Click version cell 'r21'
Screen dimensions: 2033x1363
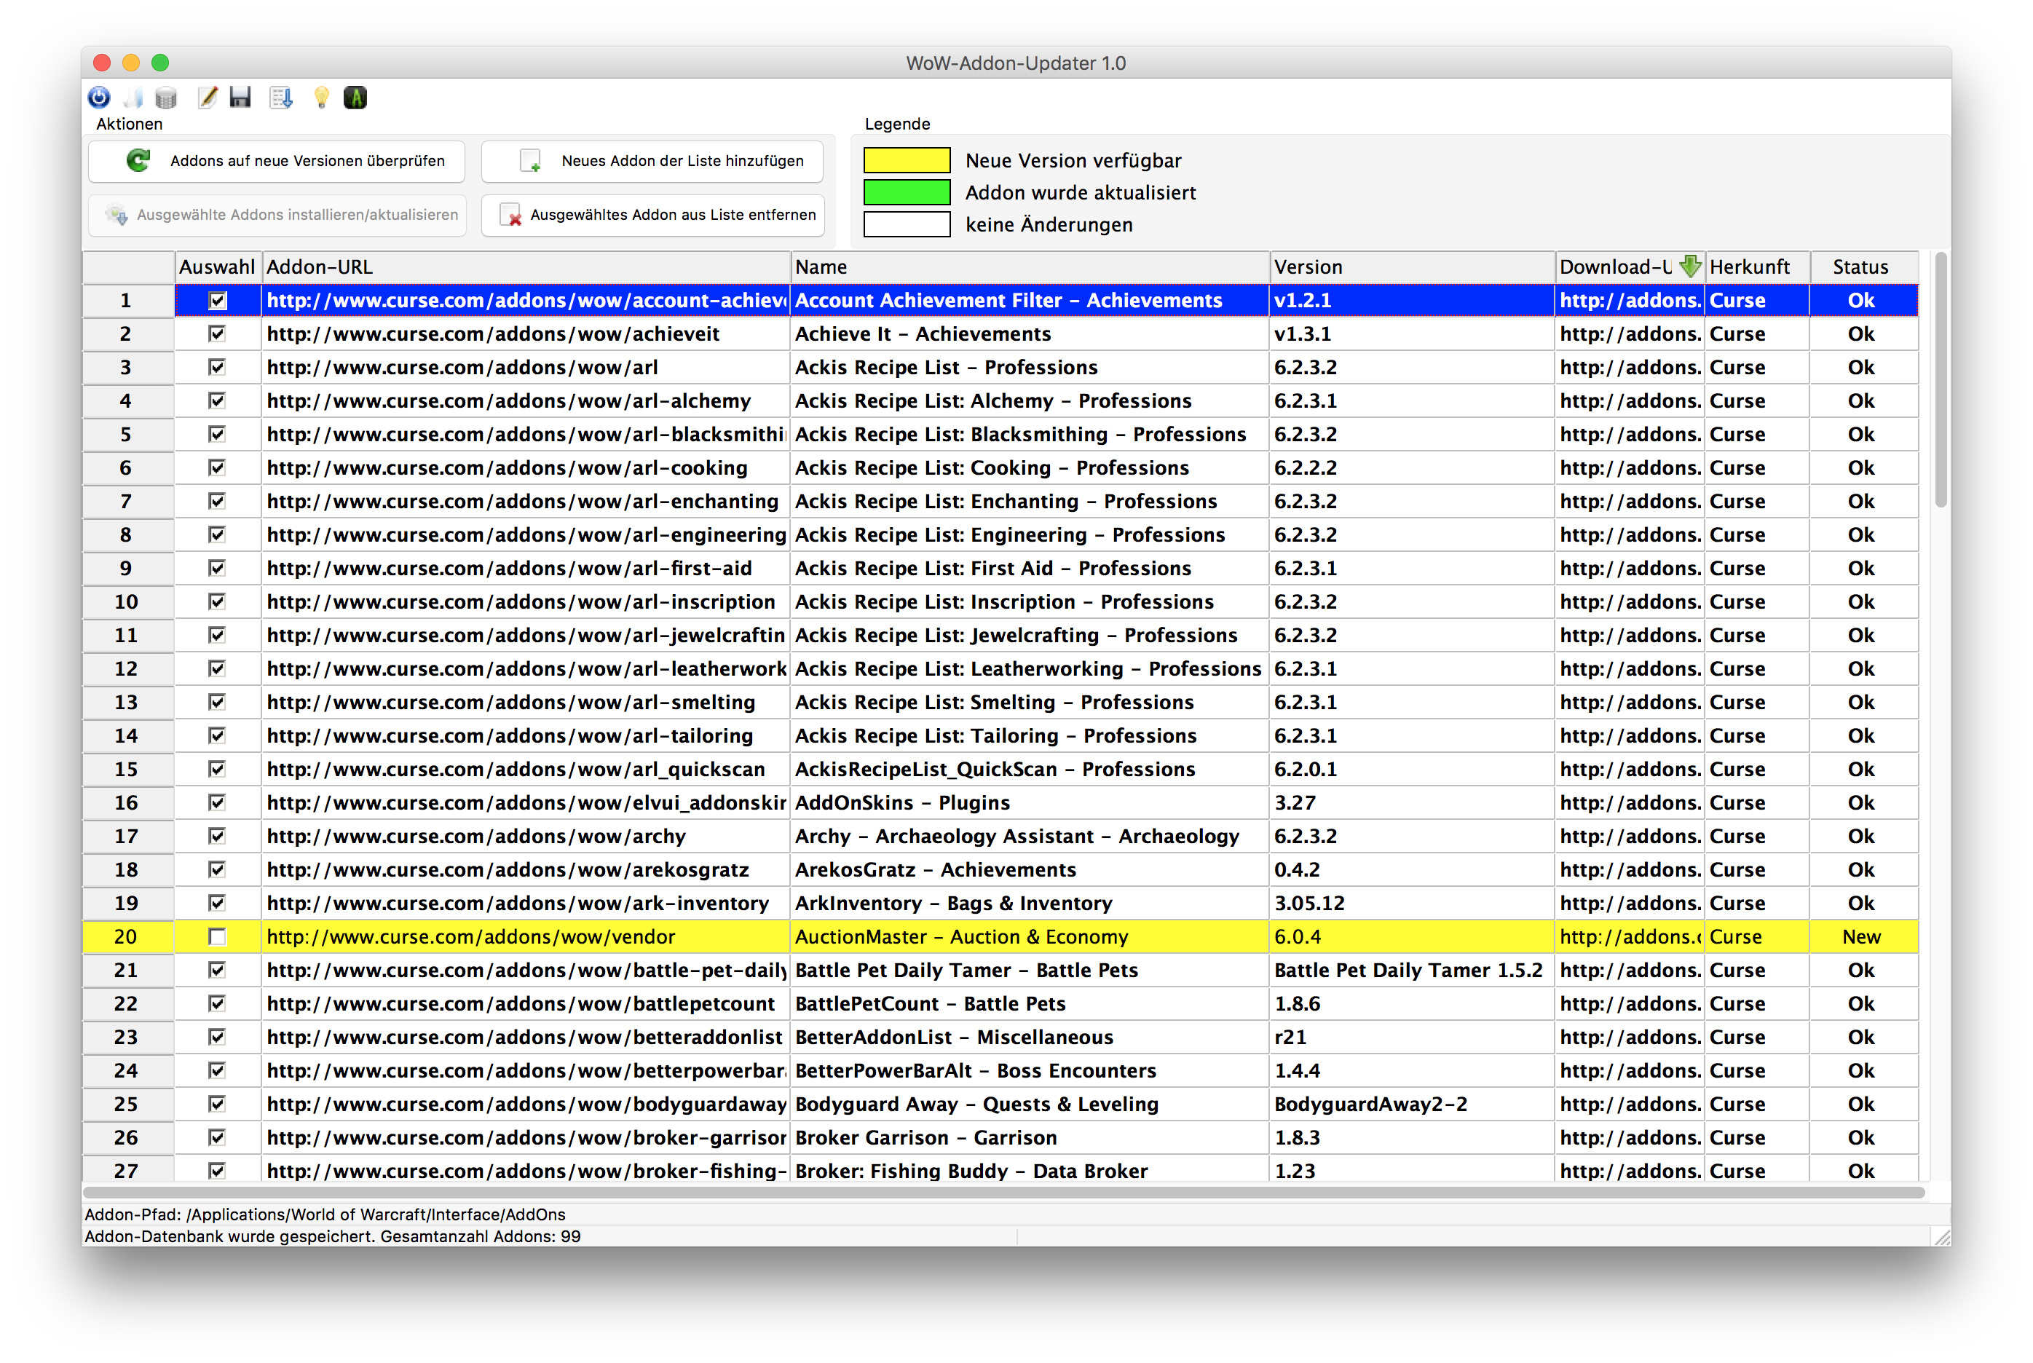tap(1412, 1037)
